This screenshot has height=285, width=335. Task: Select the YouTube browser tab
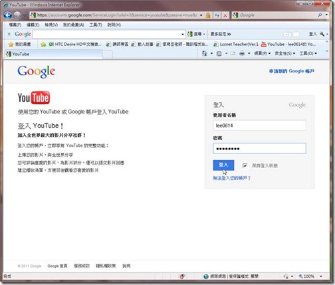click(x=53, y=54)
